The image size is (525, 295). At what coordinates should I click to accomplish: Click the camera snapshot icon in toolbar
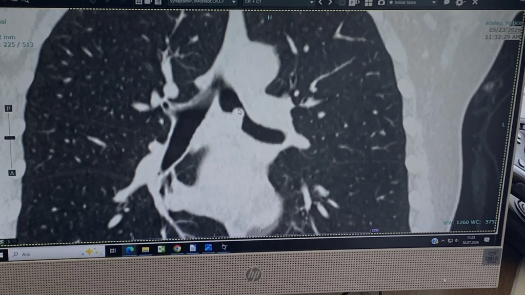pos(381,3)
